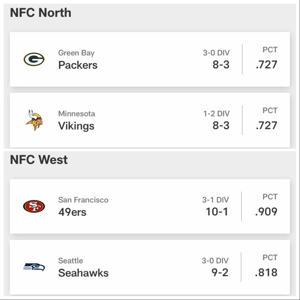Click the NFC West division header
The width and height of the screenshot is (300, 300).
39,160
